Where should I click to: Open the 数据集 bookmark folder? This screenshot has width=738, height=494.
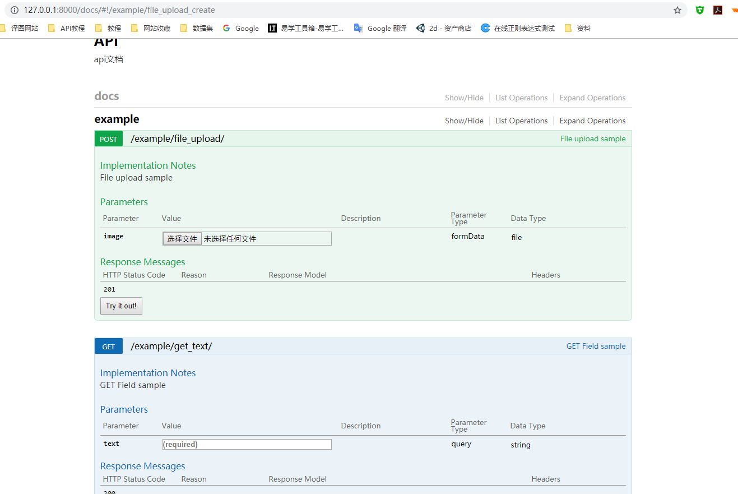(x=197, y=28)
